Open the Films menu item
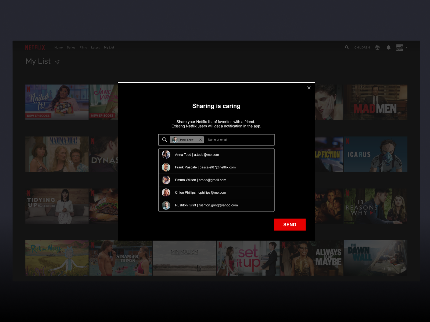This screenshot has height=322, width=430. click(x=83, y=48)
